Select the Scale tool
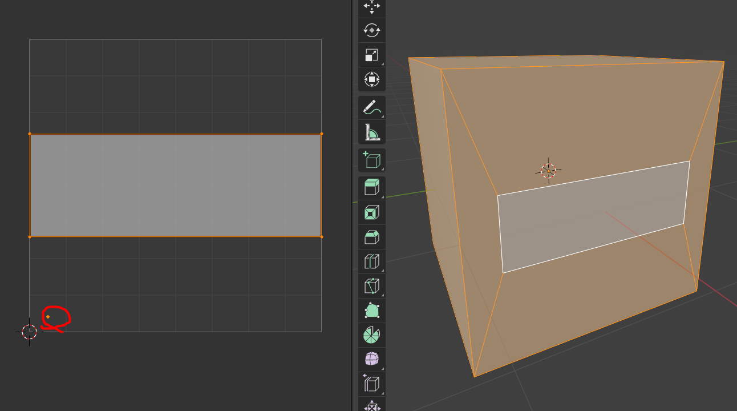This screenshot has height=411, width=737. 372,55
